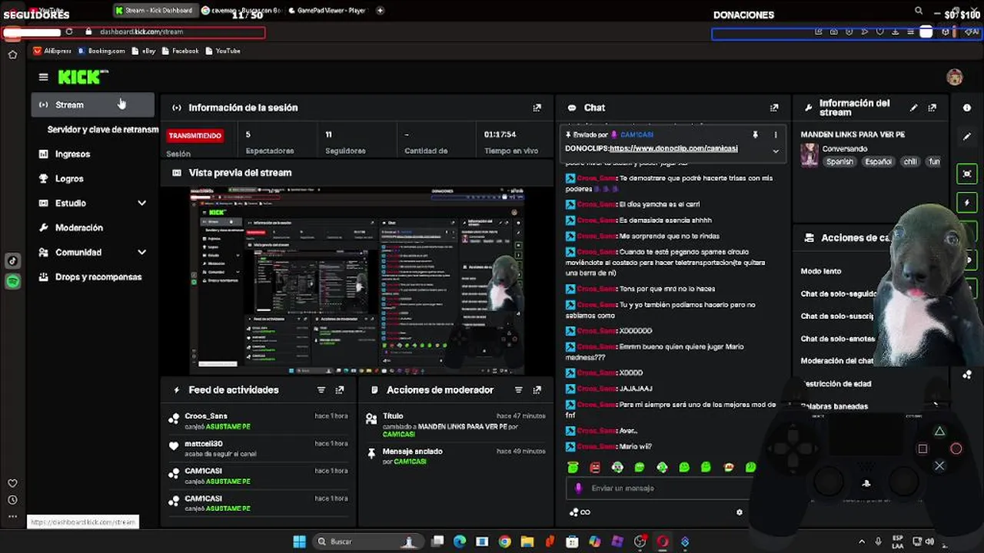Click the Kick logo
Viewport: 984px width, 553px height.
pyautogui.click(x=82, y=77)
